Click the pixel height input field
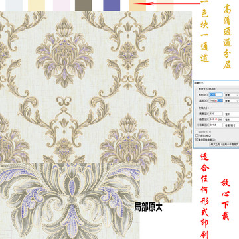 click(216, 100)
